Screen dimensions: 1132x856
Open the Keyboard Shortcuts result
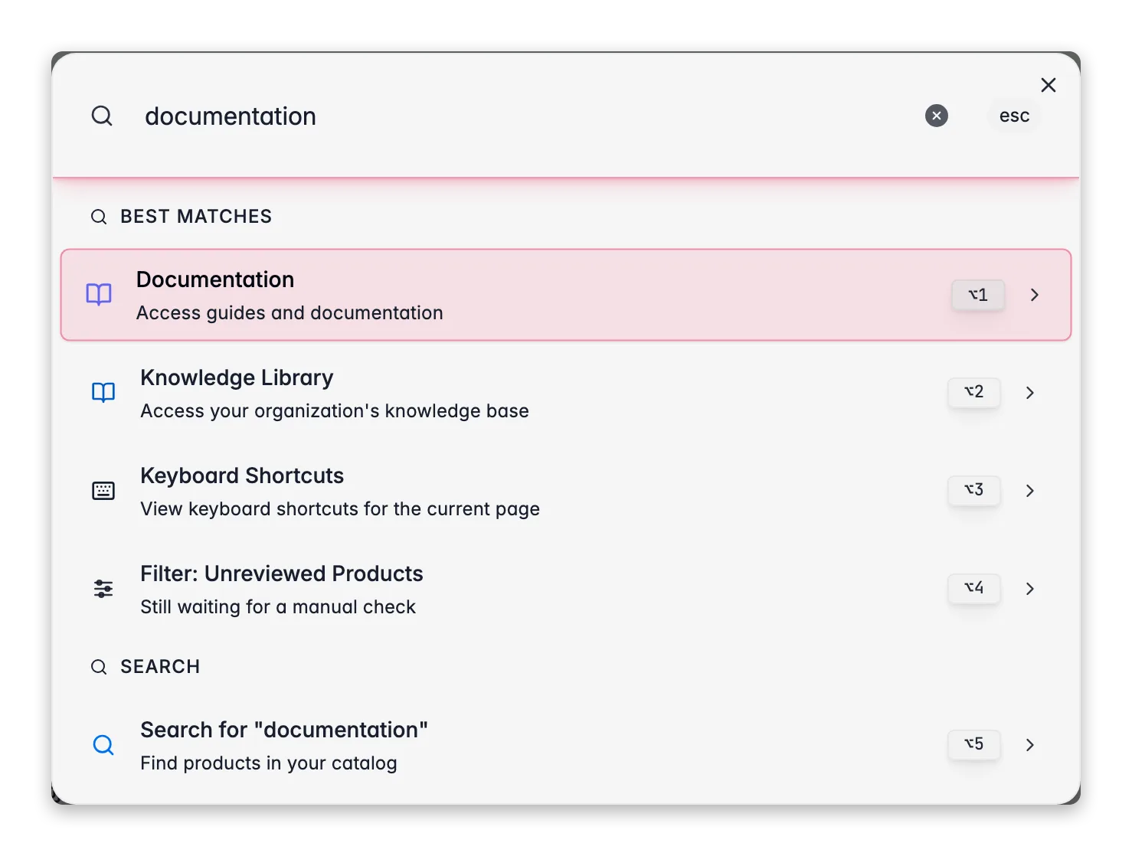point(566,491)
